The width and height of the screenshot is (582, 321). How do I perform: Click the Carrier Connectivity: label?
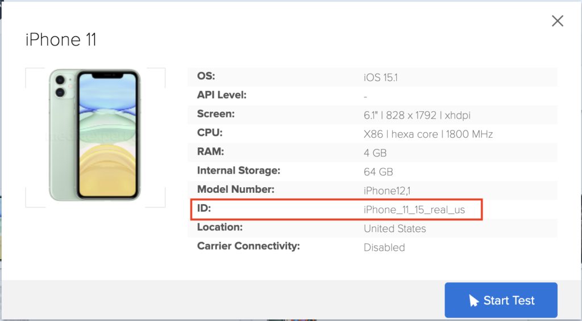point(248,246)
